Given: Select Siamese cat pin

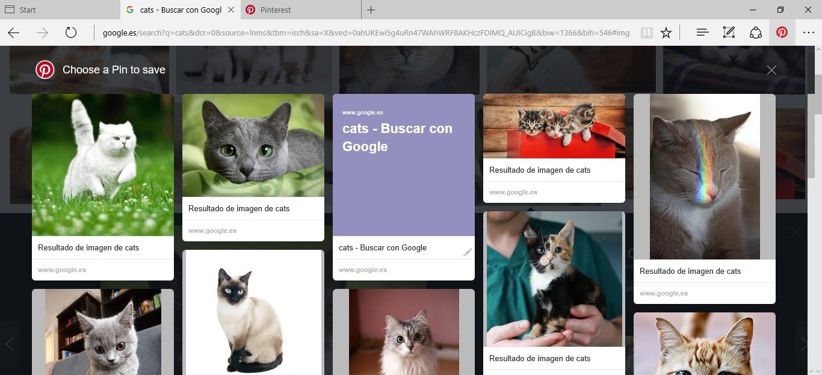Looking at the screenshot, I should 253,312.
